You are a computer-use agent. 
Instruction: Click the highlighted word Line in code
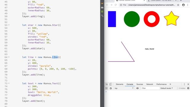(x=55, y=57)
